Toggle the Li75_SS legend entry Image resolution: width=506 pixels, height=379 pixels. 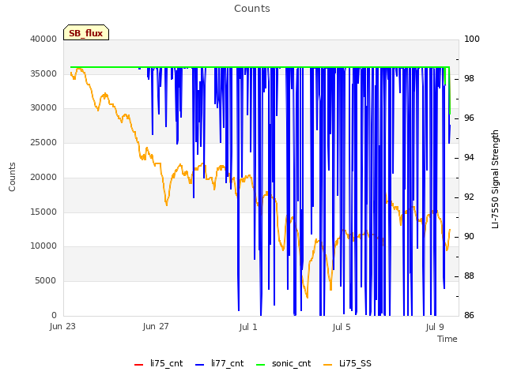pyautogui.click(x=347, y=363)
